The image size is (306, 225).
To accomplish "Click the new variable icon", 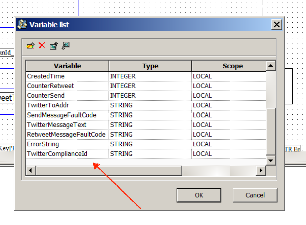I will (x=31, y=46).
